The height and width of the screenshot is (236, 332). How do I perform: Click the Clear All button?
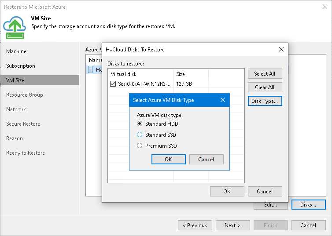click(x=264, y=87)
